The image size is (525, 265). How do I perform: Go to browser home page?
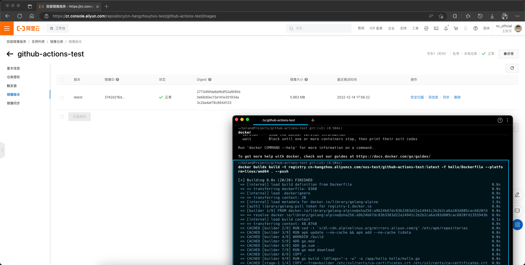(32, 16)
